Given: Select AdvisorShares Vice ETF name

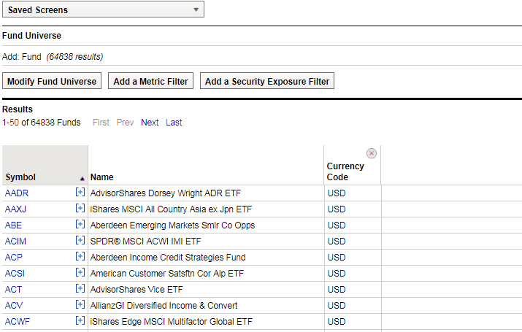Looking at the screenshot, I should point(137,290).
